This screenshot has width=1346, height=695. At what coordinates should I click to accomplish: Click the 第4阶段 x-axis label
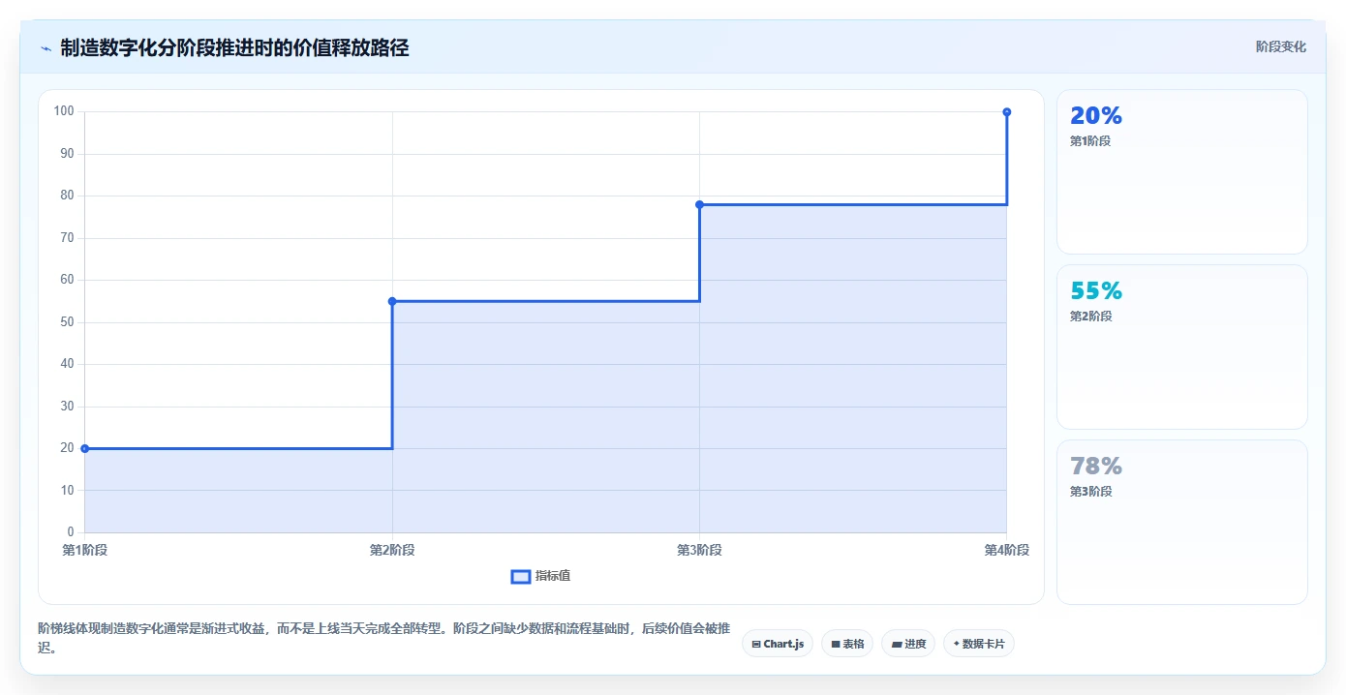1007,550
